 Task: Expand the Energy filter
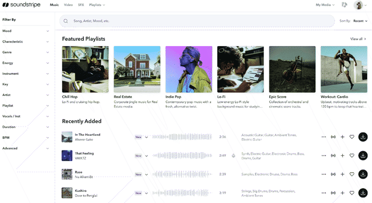(x=25, y=63)
